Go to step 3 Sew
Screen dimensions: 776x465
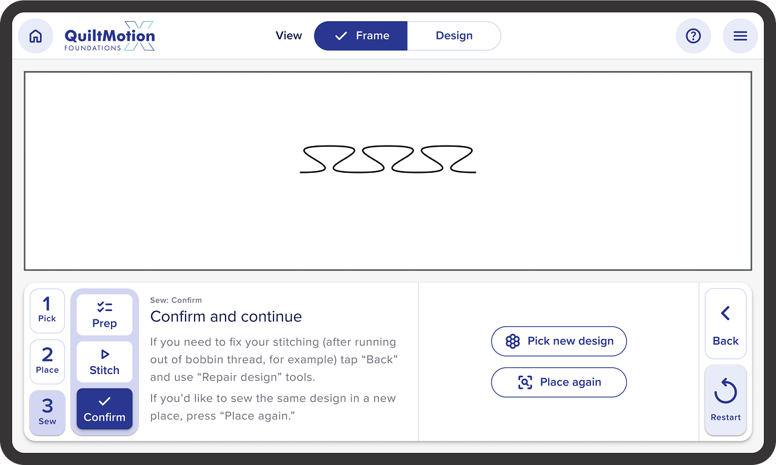coord(47,412)
